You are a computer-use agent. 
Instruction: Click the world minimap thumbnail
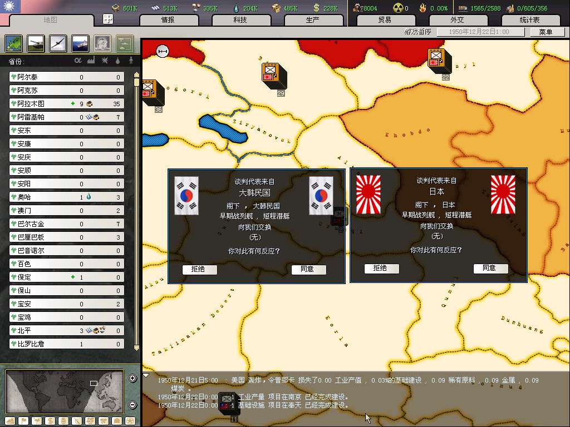tap(65, 391)
